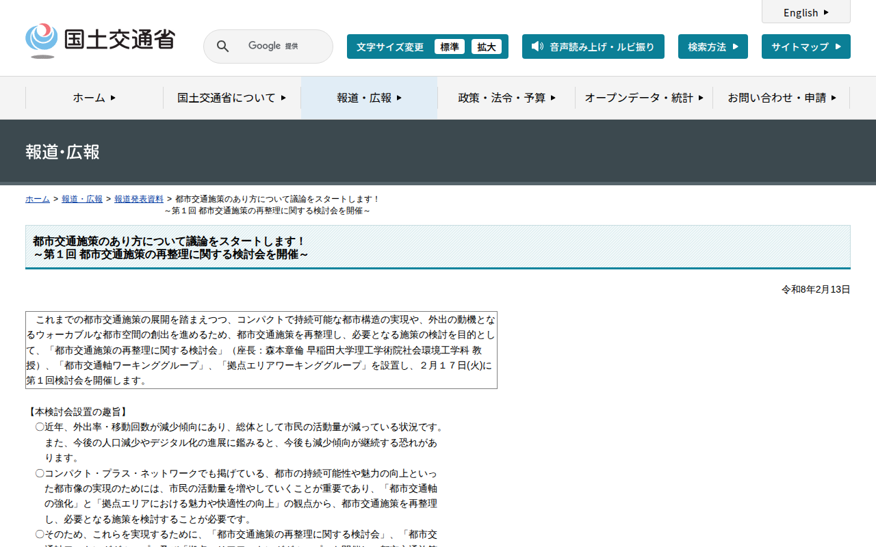Screen dimensions: 876x547
Task: Set text size to 拡大
Action: (487, 46)
